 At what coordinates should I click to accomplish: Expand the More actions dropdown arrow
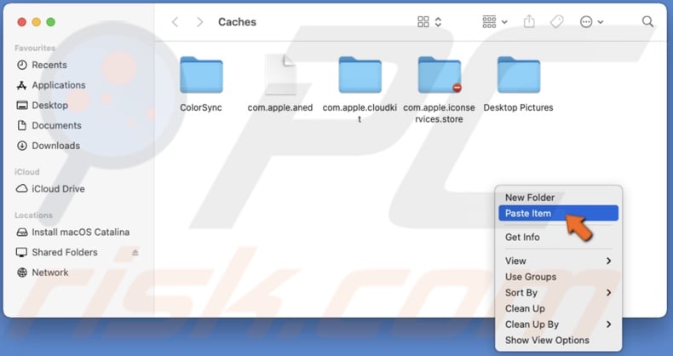601,22
